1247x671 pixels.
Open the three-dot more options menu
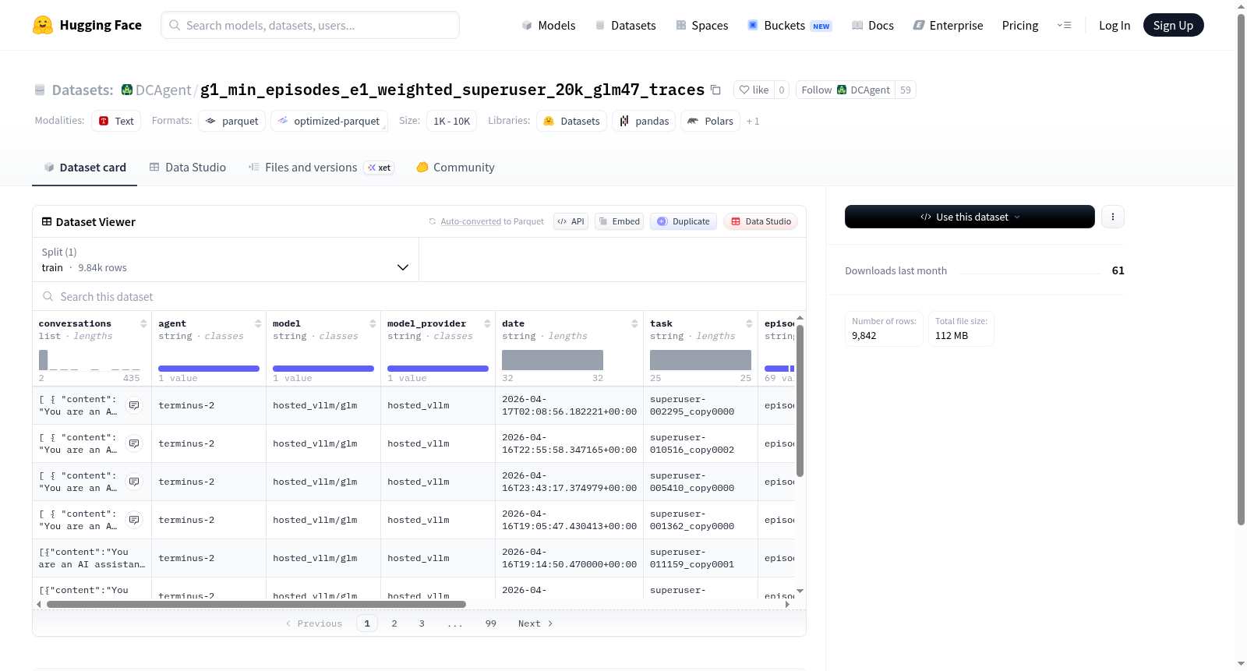tap(1113, 217)
